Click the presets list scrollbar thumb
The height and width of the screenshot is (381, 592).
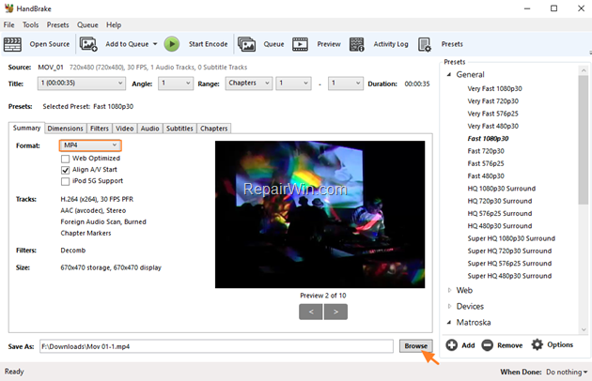(x=584, y=140)
